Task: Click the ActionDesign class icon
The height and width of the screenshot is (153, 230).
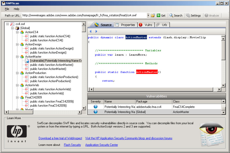Action: [x=22, y=44]
